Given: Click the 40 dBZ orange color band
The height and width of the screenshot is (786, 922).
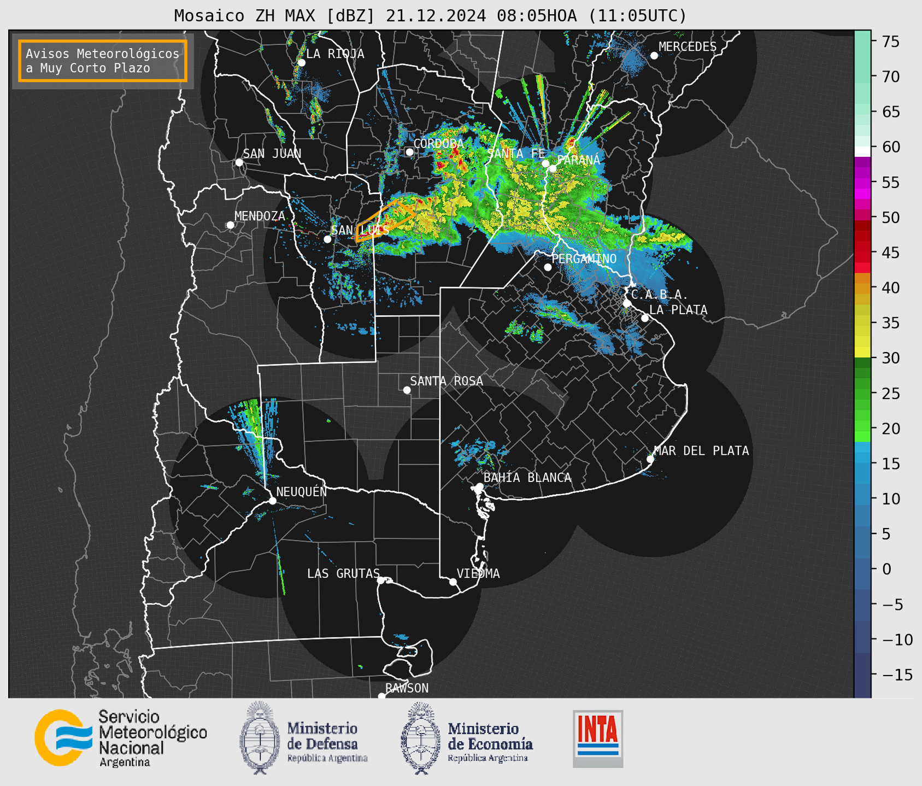Looking at the screenshot, I should 862,288.
